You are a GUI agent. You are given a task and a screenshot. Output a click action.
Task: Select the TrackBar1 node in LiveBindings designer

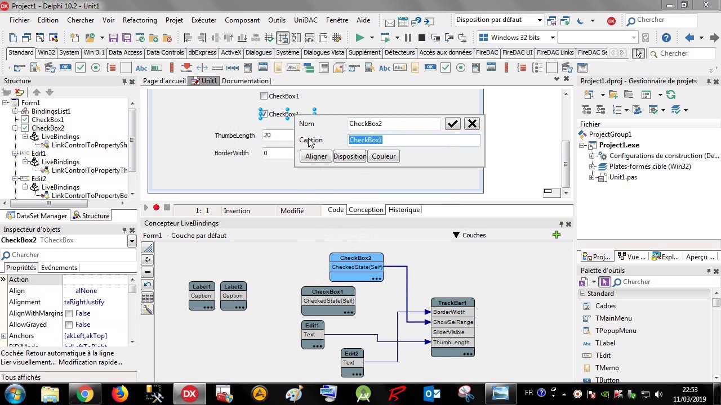click(452, 303)
